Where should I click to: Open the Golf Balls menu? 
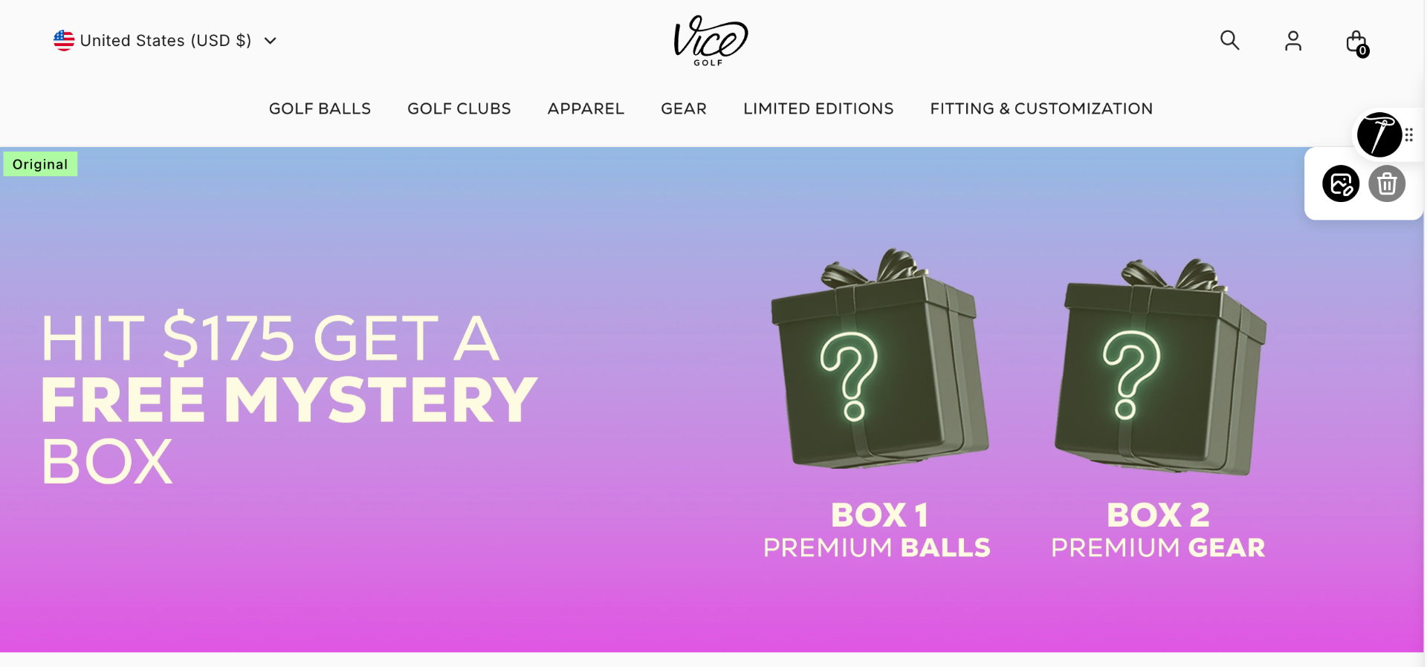pyautogui.click(x=320, y=108)
